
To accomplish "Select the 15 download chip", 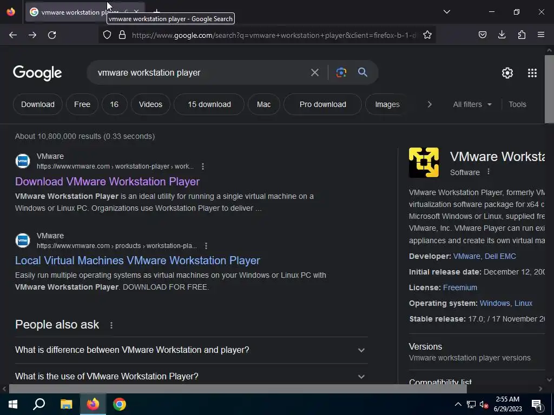I will [209, 104].
